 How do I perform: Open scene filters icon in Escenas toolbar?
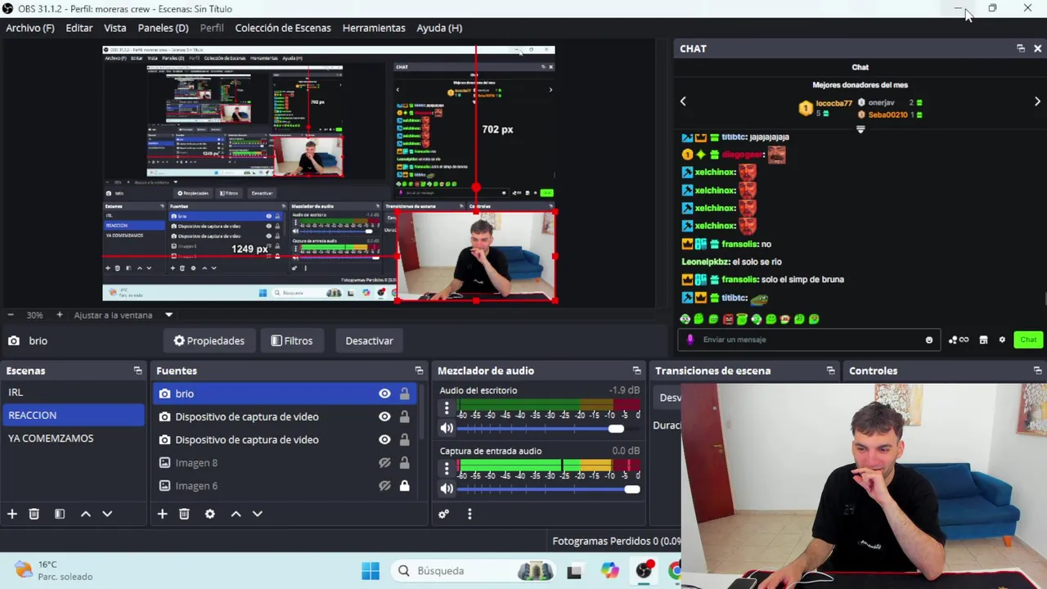point(60,514)
